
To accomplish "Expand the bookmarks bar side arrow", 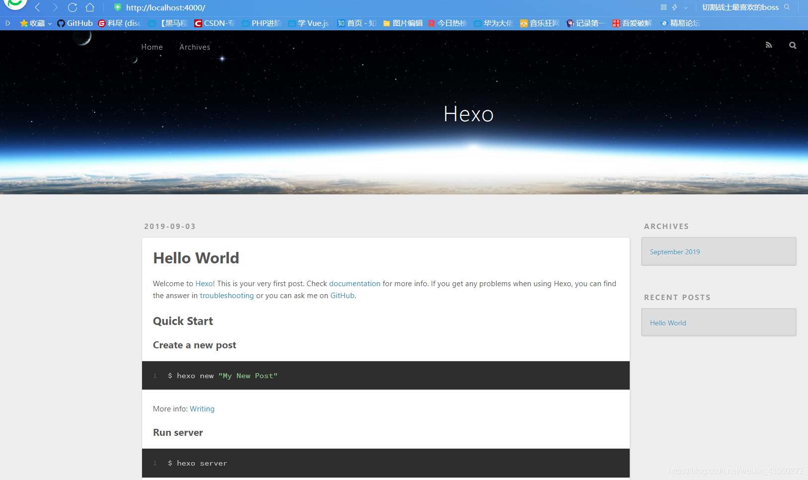I will (x=8, y=23).
